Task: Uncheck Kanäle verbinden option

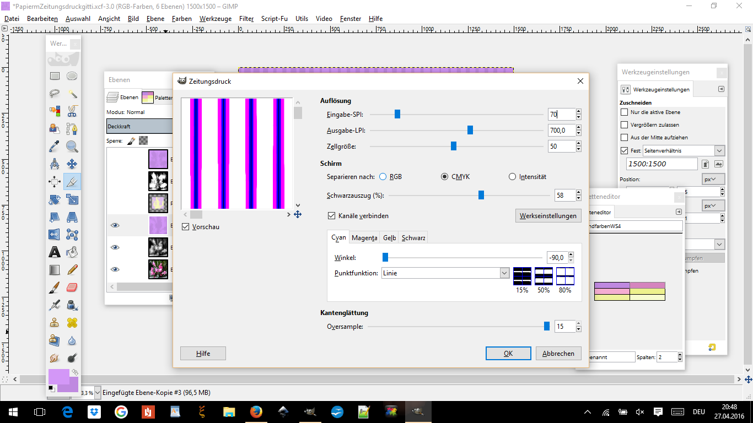Action: 332,216
